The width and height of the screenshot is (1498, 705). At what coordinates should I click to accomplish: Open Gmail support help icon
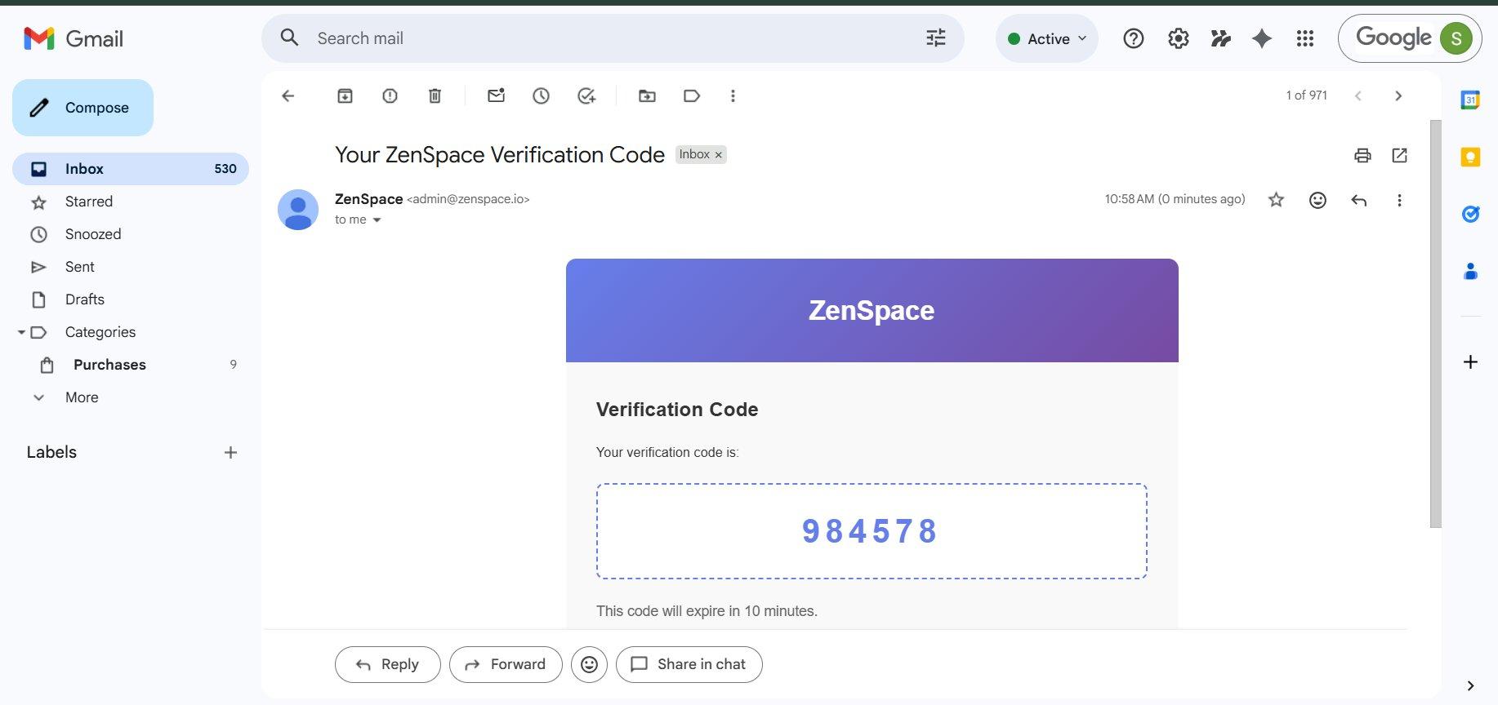point(1134,38)
